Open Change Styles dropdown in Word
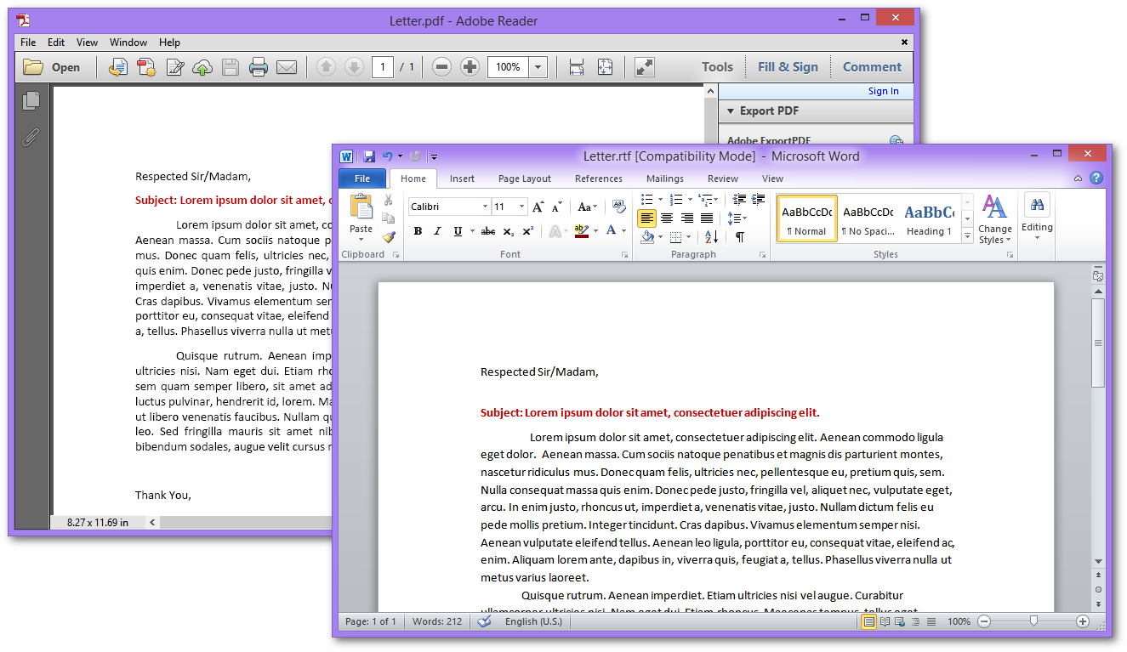 click(994, 219)
